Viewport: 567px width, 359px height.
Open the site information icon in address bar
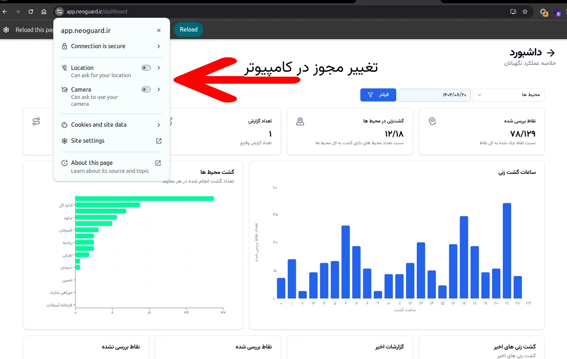click(59, 12)
